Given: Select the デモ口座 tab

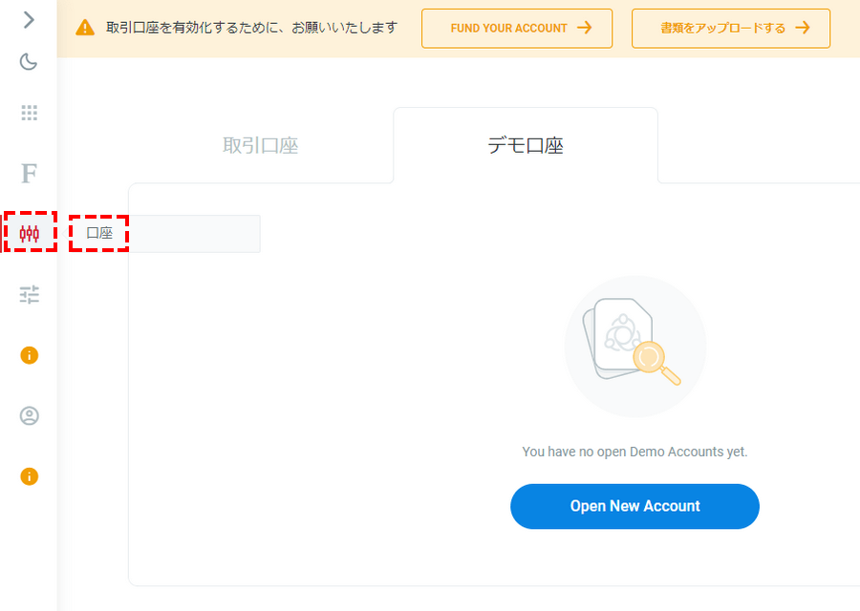Looking at the screenshot, I should (x=526, y=146).
